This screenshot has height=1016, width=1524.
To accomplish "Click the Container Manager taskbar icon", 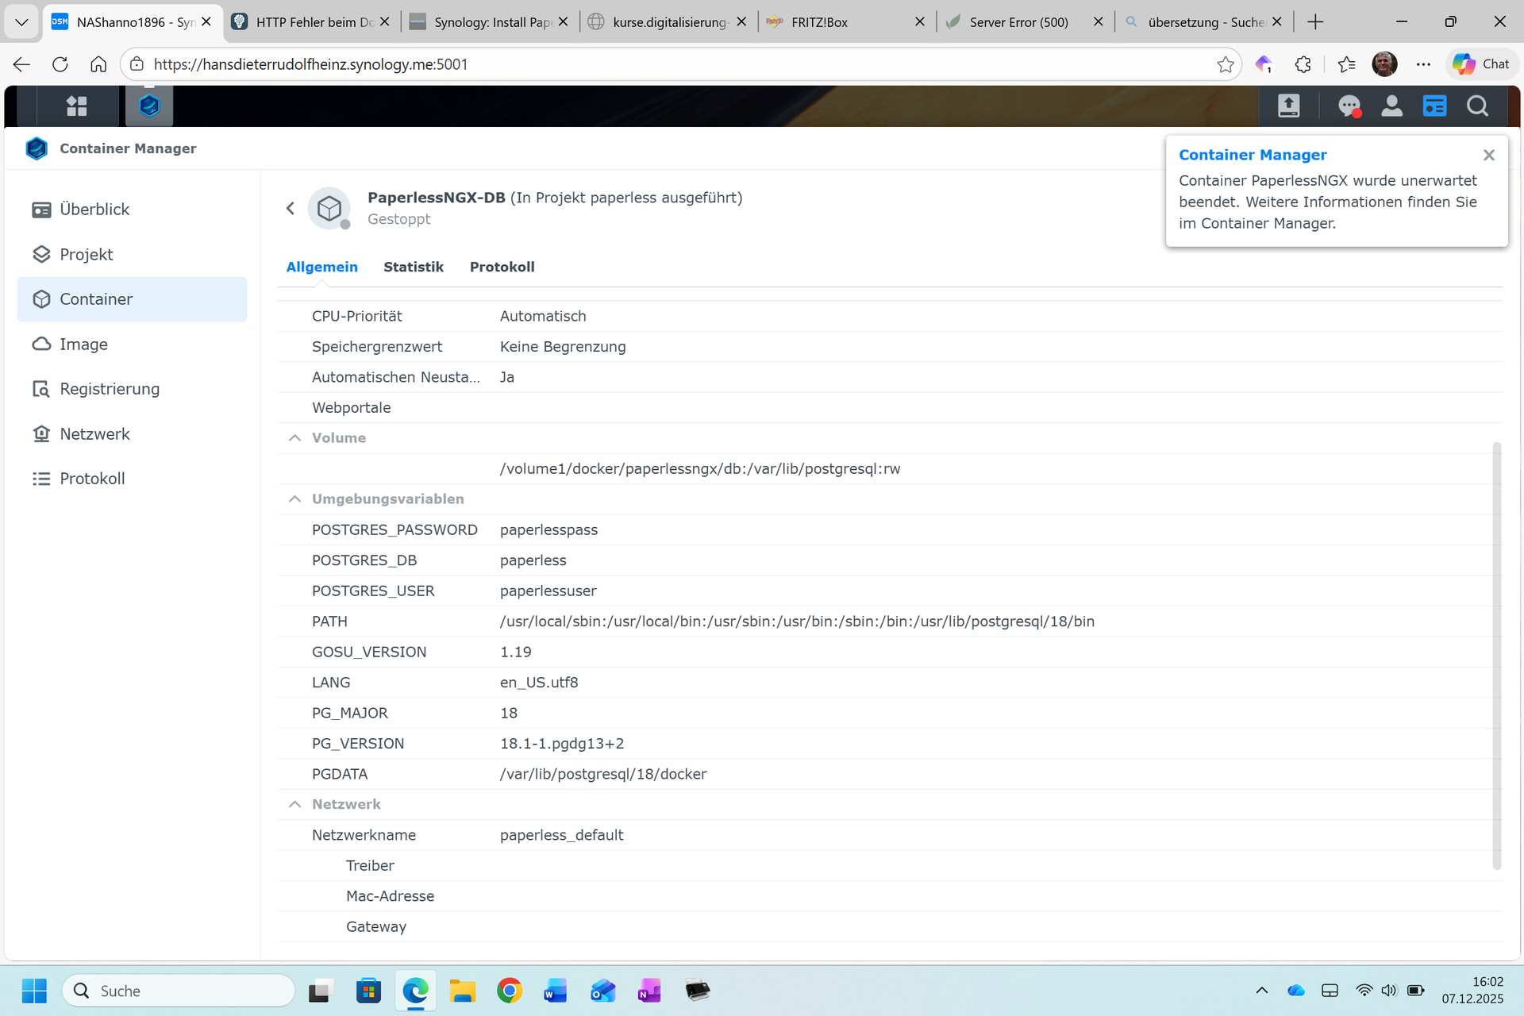I will pos(149,106).
